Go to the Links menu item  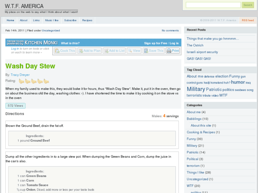click(36, 21)
